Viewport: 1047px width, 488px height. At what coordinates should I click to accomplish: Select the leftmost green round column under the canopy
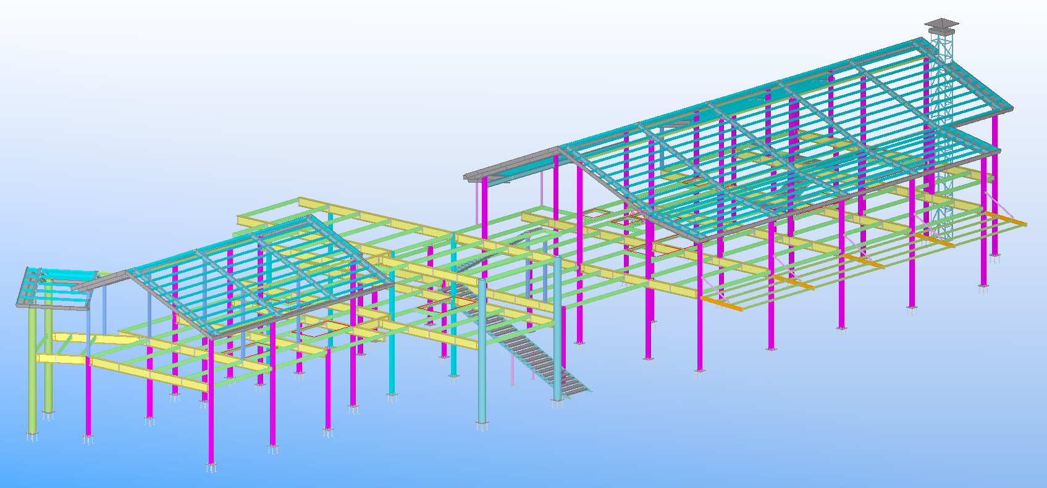click(x=32, y=370)
